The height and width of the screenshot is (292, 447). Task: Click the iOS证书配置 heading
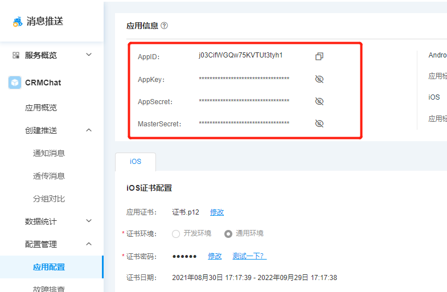(149, 188)
